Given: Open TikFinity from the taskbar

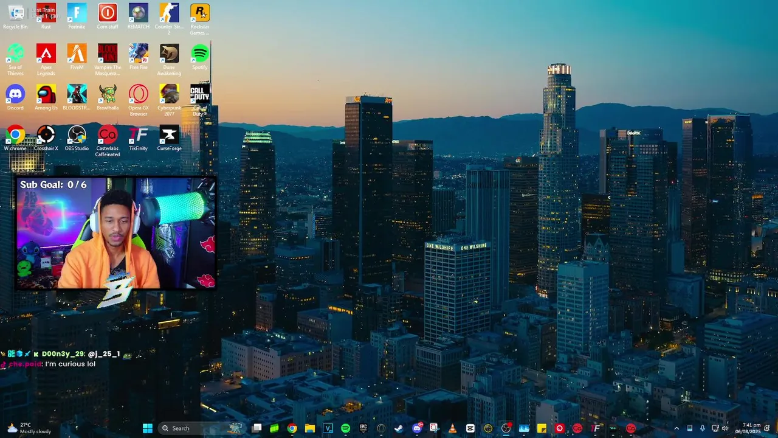Looking at the screenshot, I should (x=595, y=428).
